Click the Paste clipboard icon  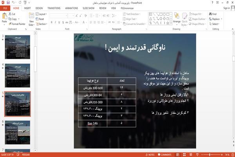tap(4, 16)
